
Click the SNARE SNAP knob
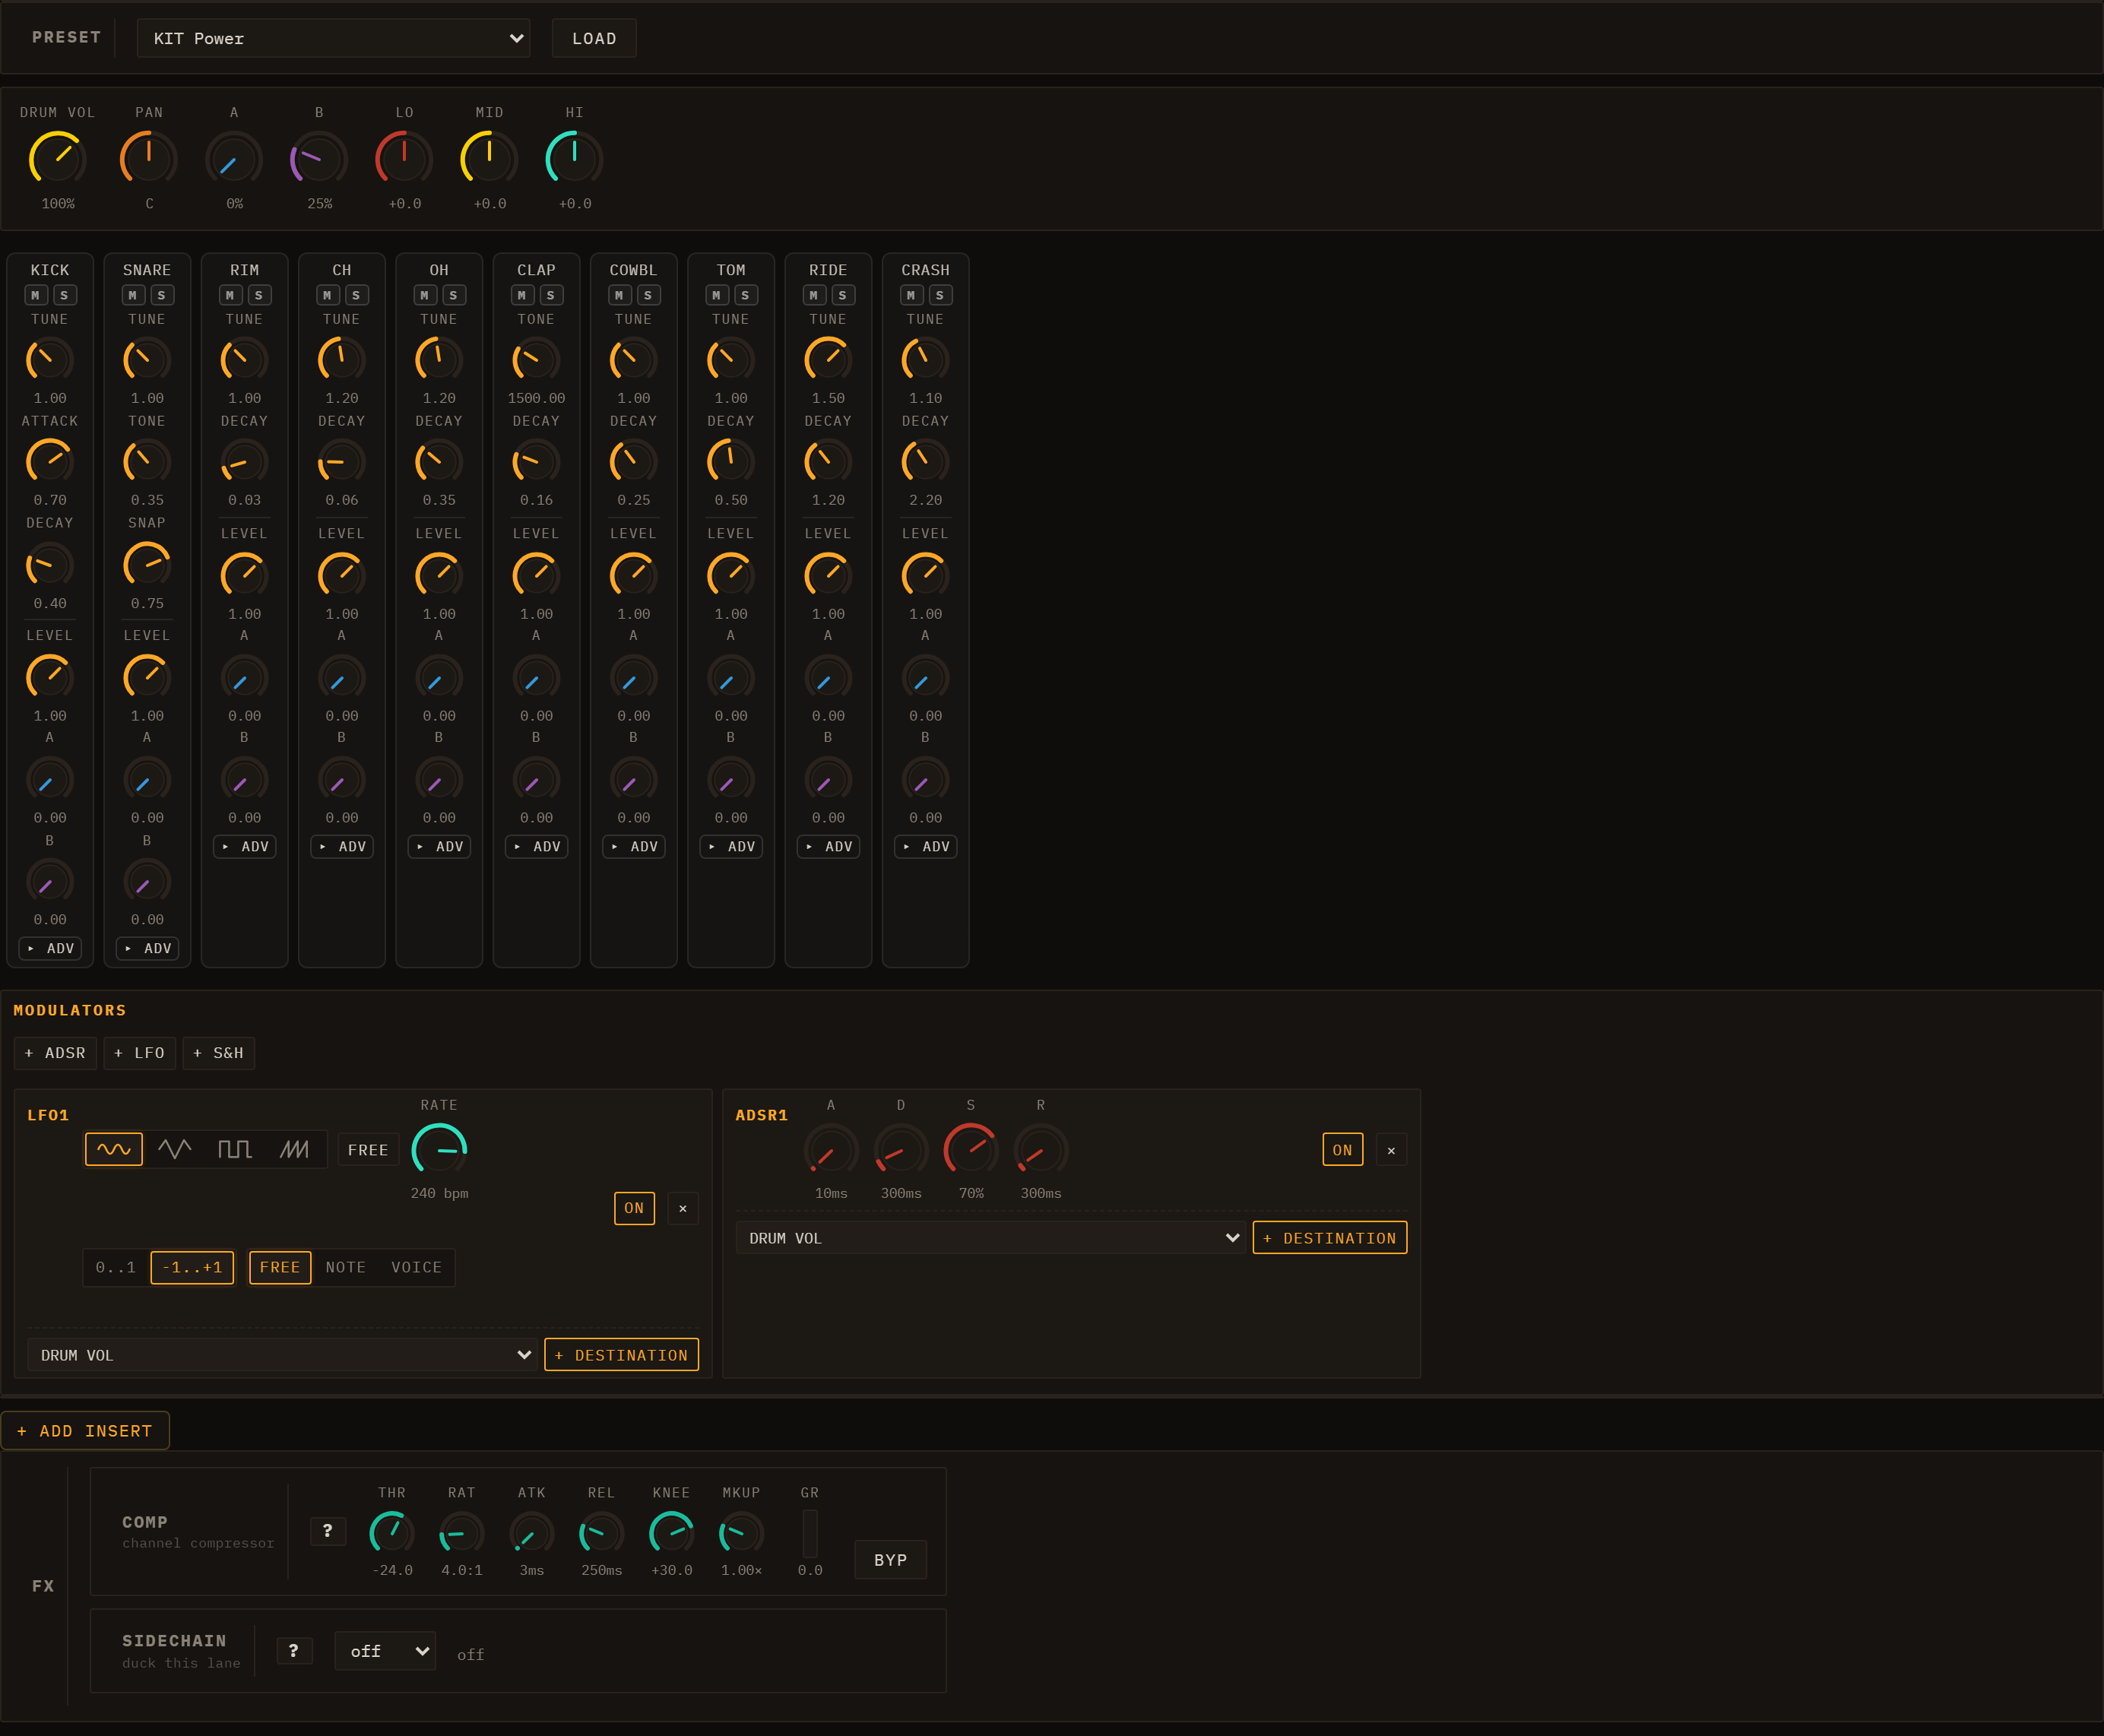pos(147,565)
